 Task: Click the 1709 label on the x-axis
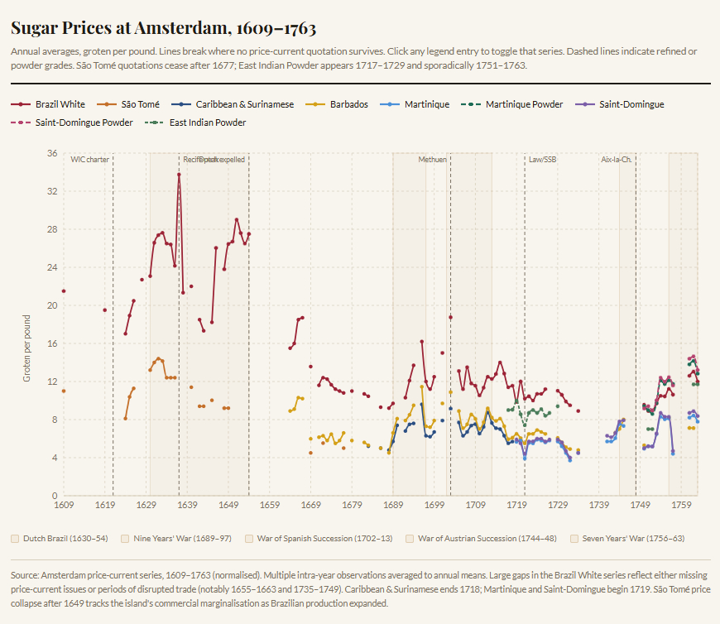pyautogui.click(x=476, y=505)
